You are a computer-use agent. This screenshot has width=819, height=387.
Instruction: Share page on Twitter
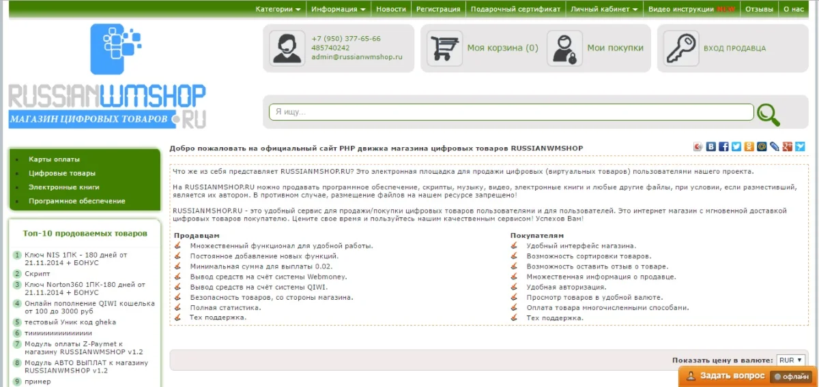click(x=736, y=146)
